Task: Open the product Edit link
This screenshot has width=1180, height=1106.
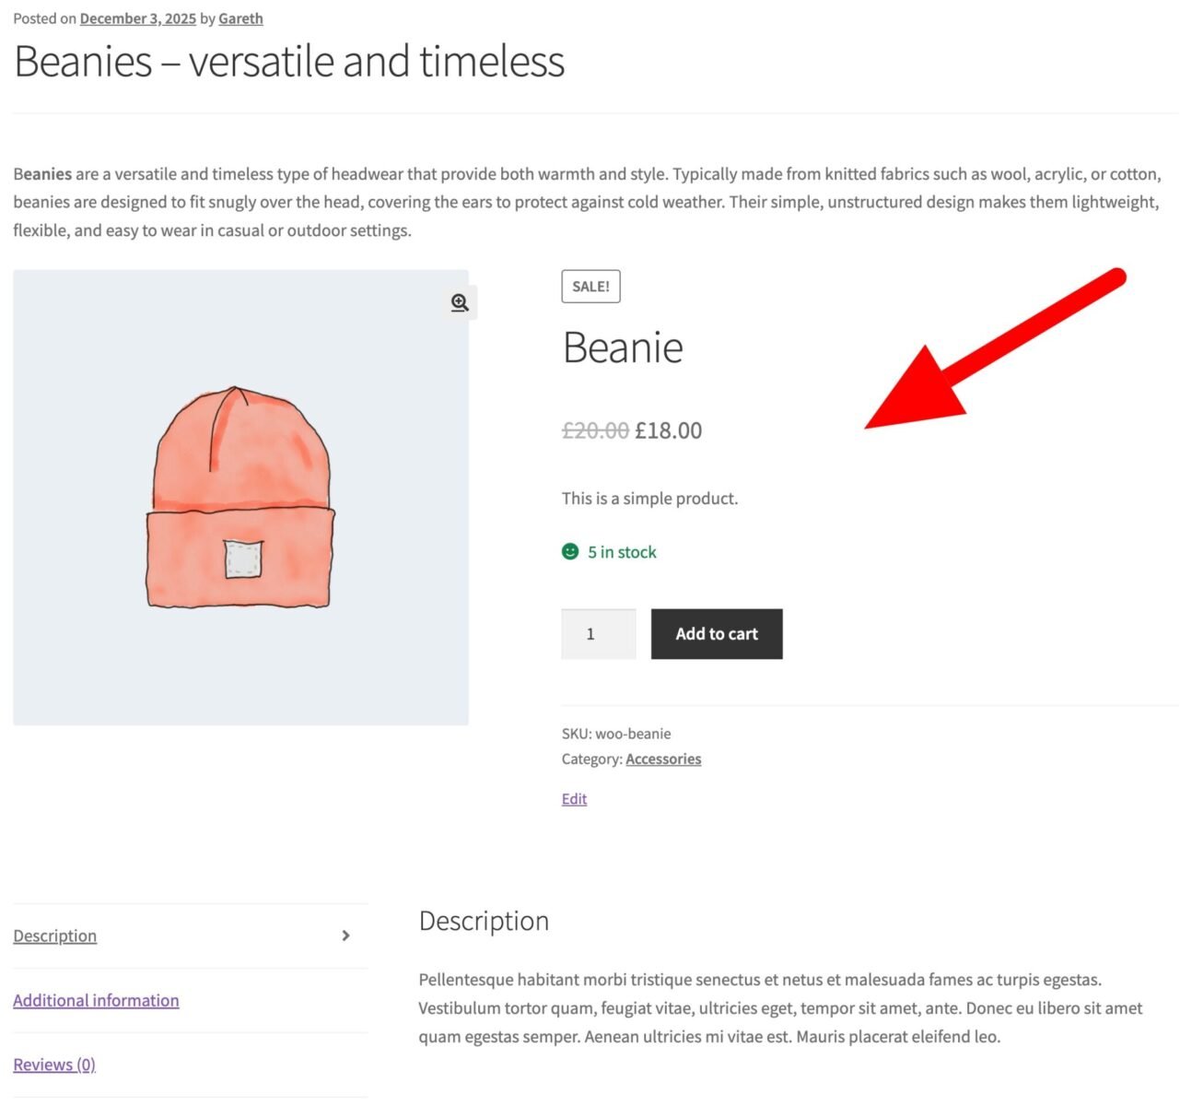Action: pyautogui.click(x=573, y=798)
